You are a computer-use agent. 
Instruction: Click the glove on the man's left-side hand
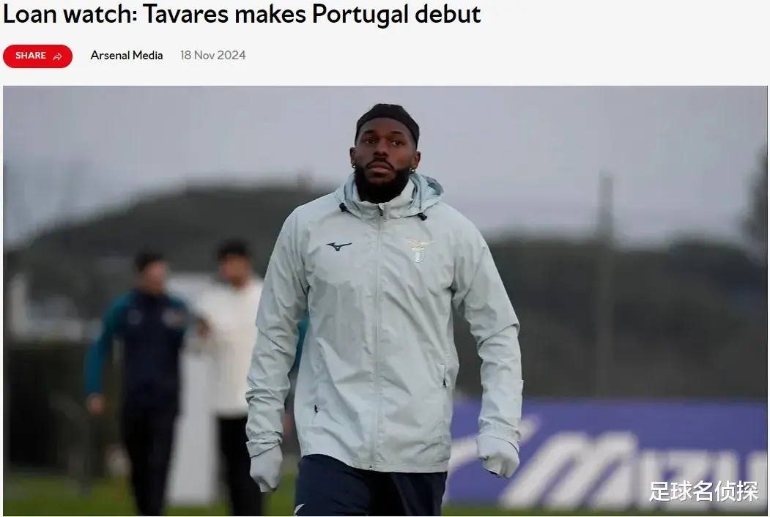(x=266, y=468)
